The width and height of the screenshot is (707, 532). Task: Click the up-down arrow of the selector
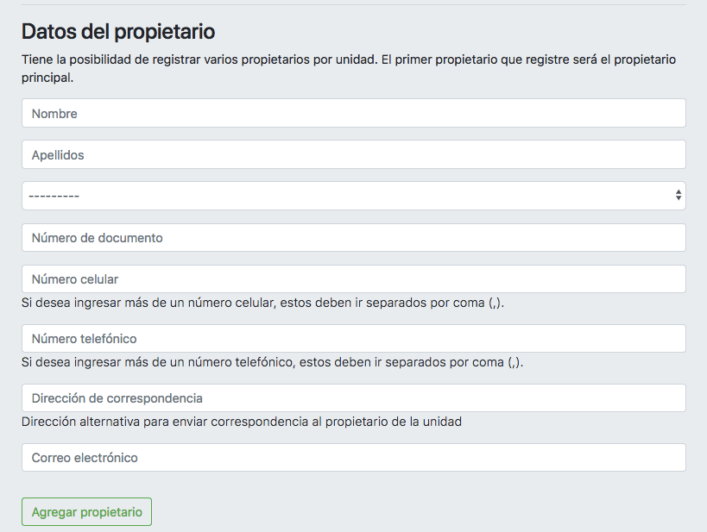click(x=679, y=196)
